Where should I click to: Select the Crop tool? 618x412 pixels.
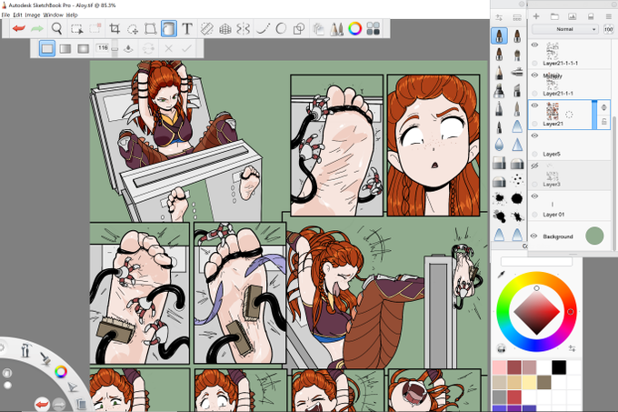pos(115,29)
